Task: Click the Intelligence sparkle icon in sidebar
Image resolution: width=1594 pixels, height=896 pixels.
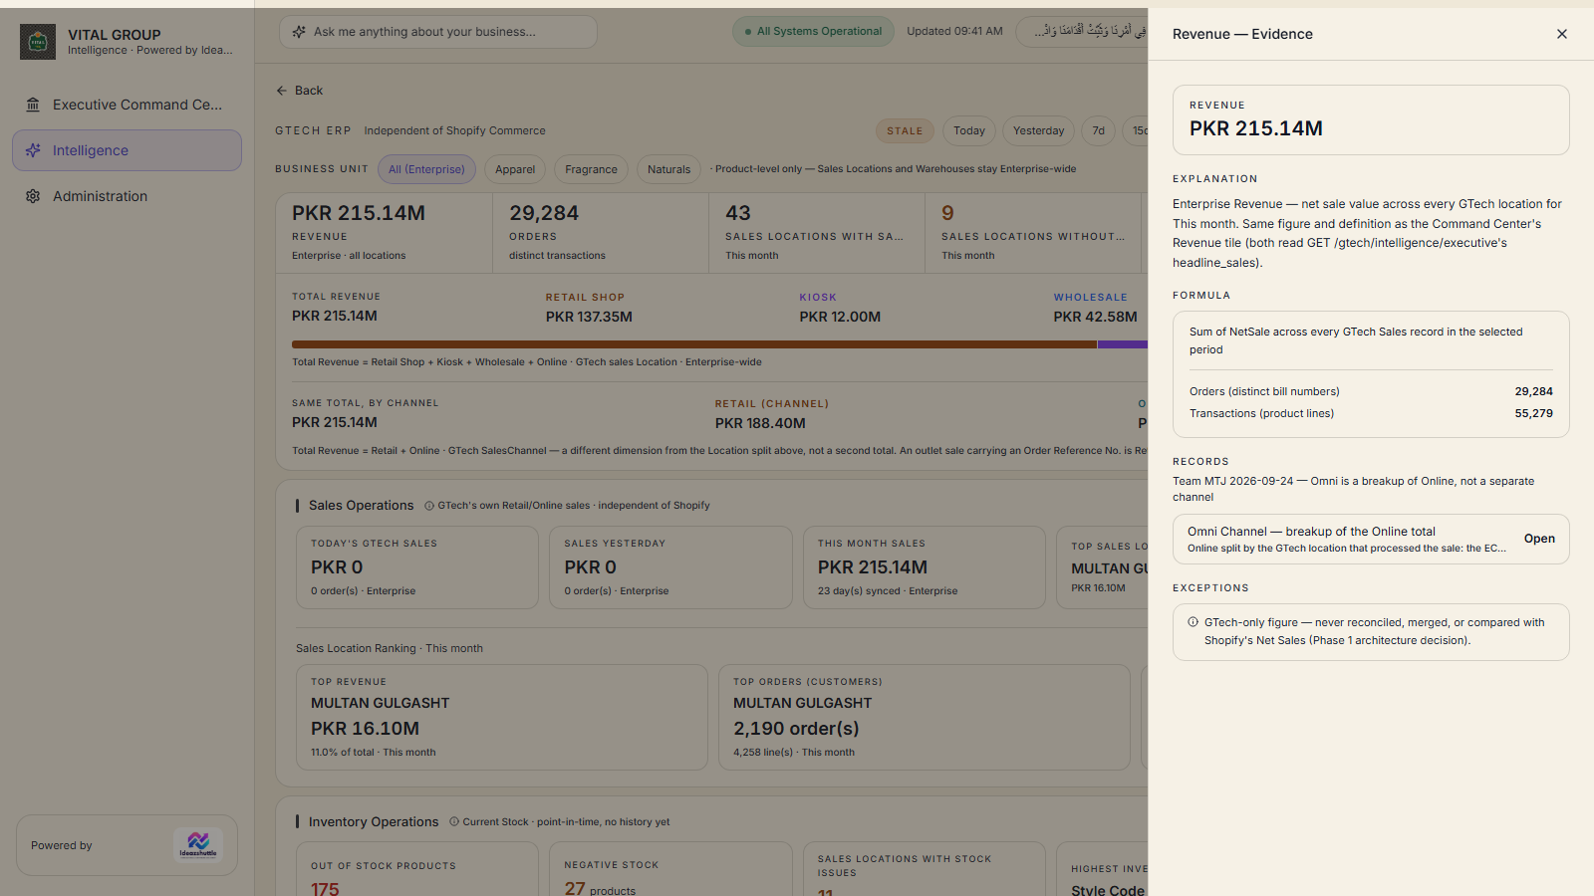Action: 33,150
